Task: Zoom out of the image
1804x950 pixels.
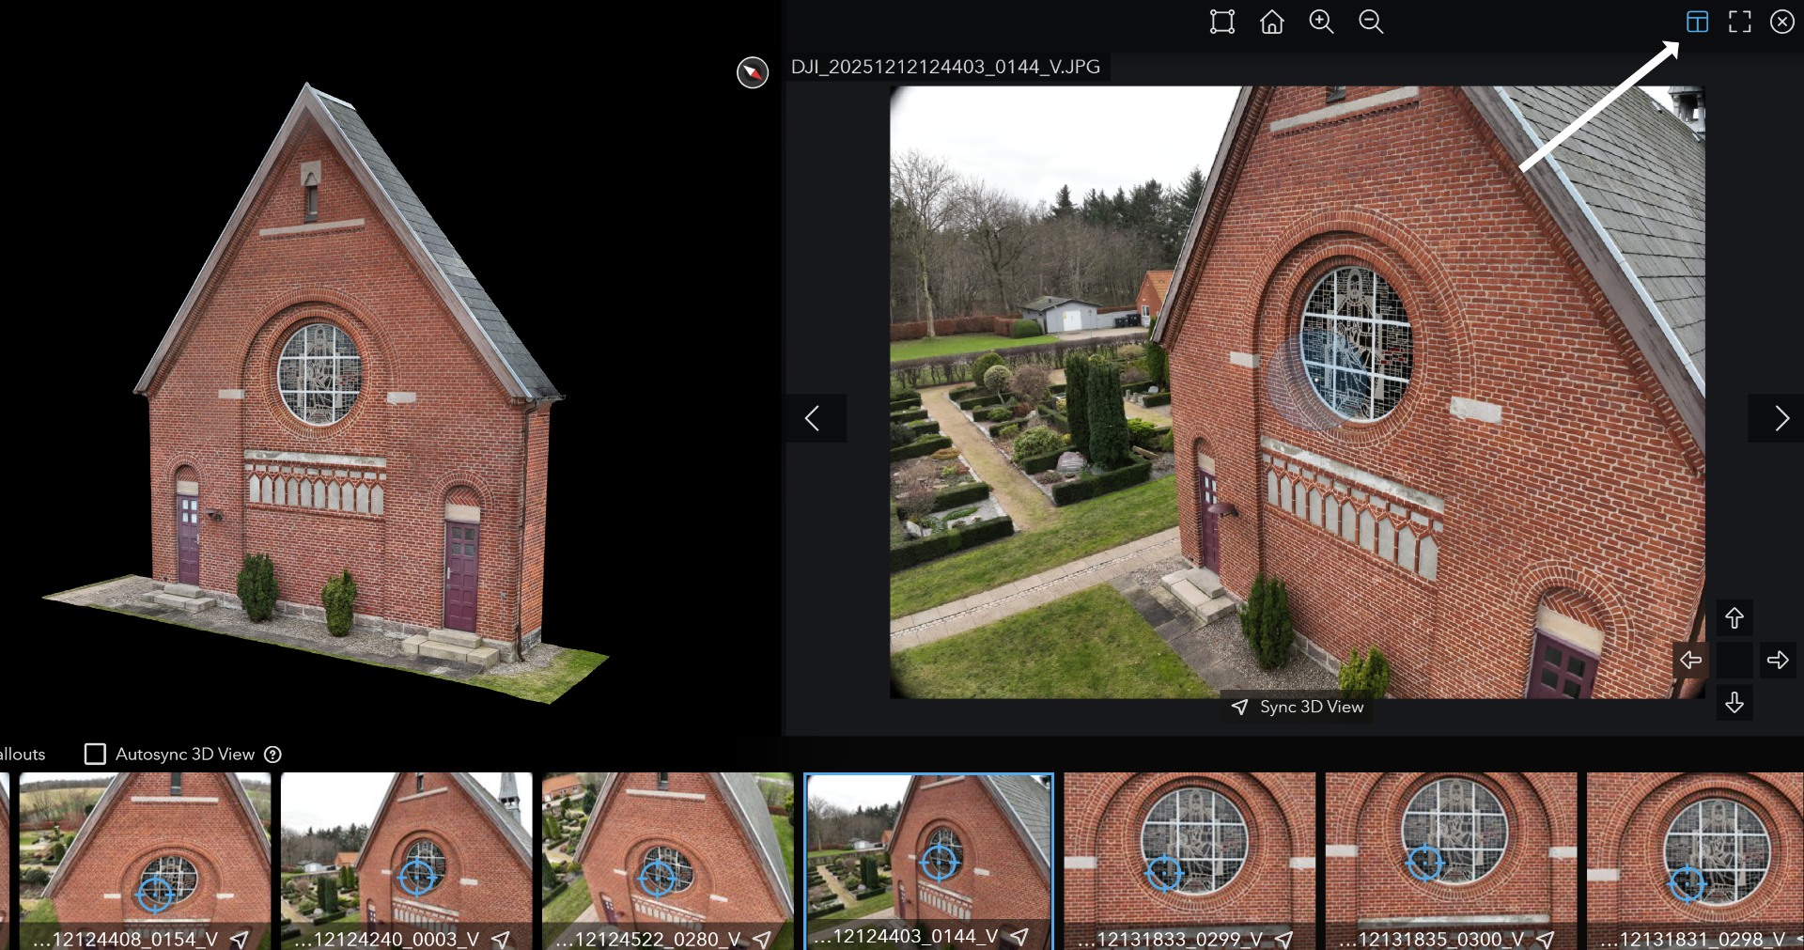Action: point(1371,22)
